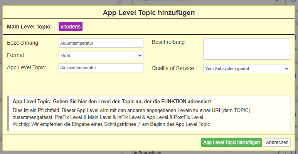The image size is (298, 154).
Task: Click the Quality of Service label
Action: (x=173, y=69)
